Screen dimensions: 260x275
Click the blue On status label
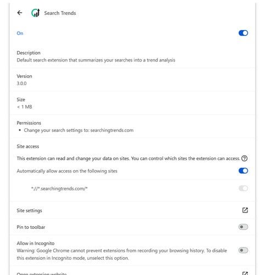tap(20, 33)
